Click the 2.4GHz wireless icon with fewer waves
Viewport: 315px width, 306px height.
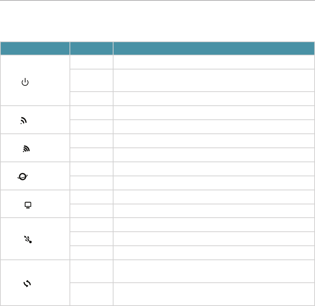[23, 120]
